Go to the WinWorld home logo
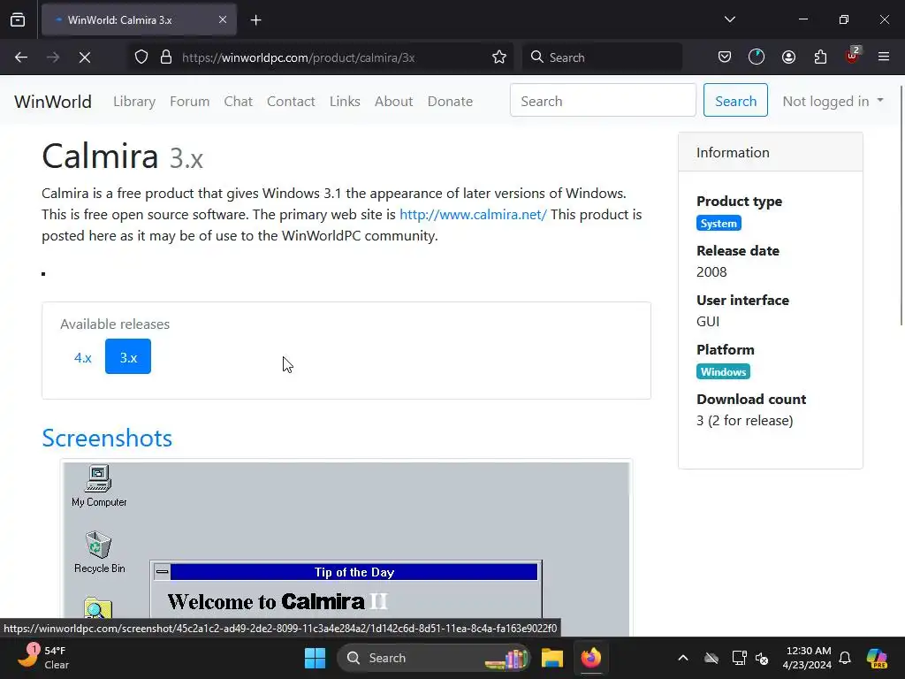The image size is (905, 679). pos(53,102)
